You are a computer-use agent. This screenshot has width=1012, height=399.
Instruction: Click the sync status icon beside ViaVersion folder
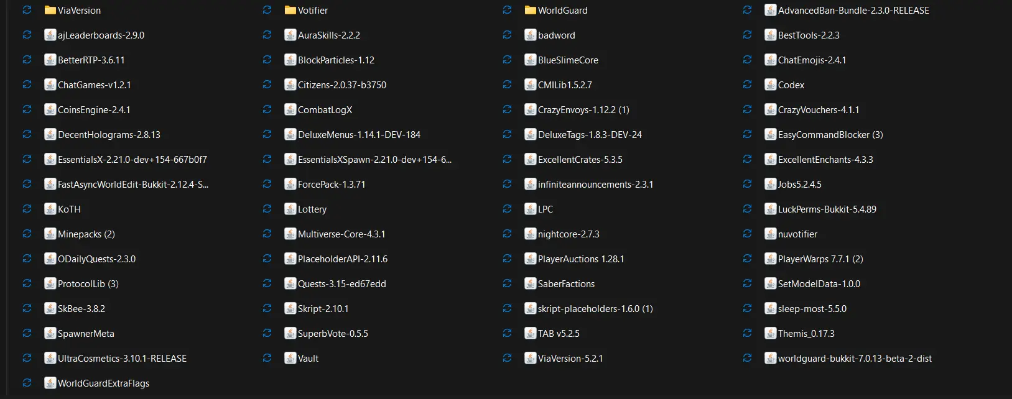[x=27, y=10]
